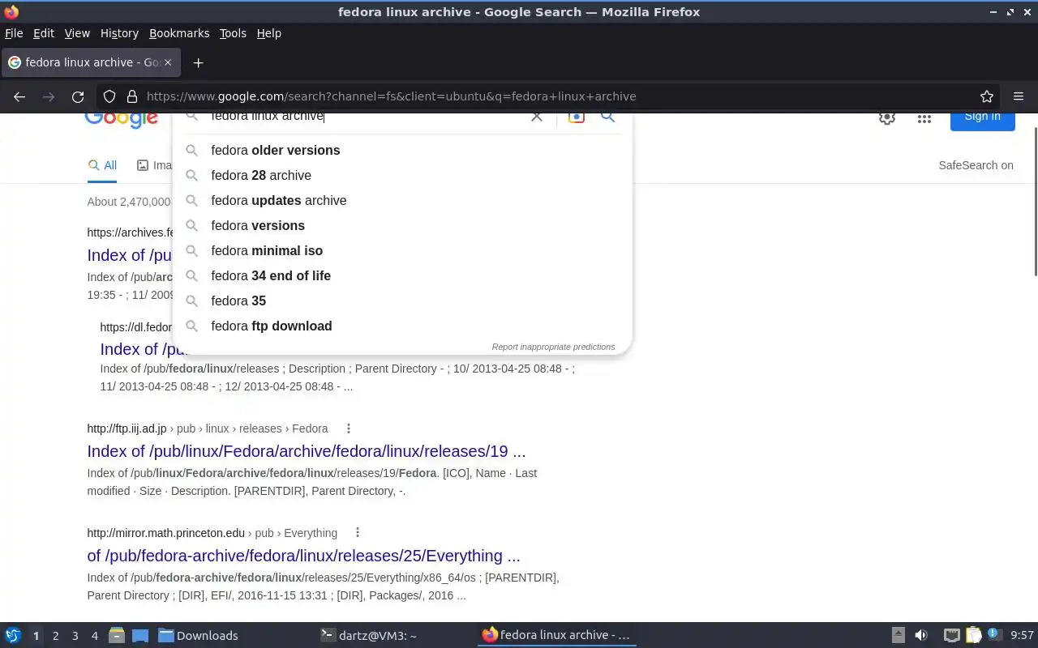Click the volume speaker icon in tray
Image resolution: width=1038 pixels, height=648 pixels.
[921, 635]
